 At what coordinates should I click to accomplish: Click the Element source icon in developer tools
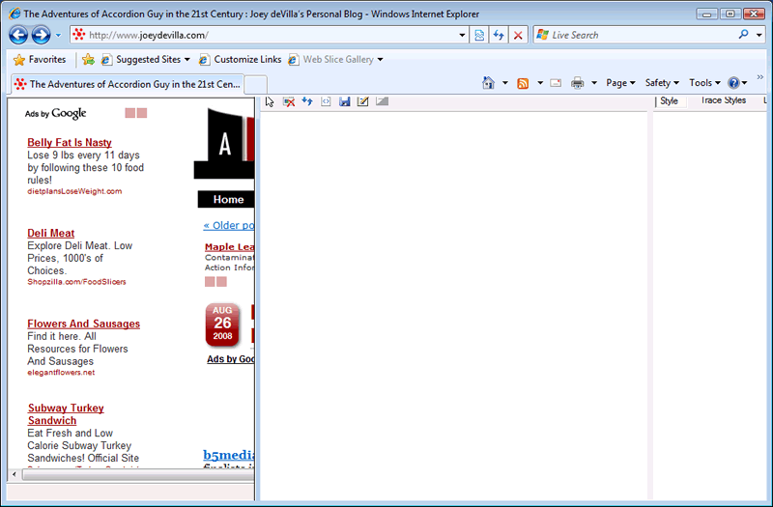click(x=326, y=101)
